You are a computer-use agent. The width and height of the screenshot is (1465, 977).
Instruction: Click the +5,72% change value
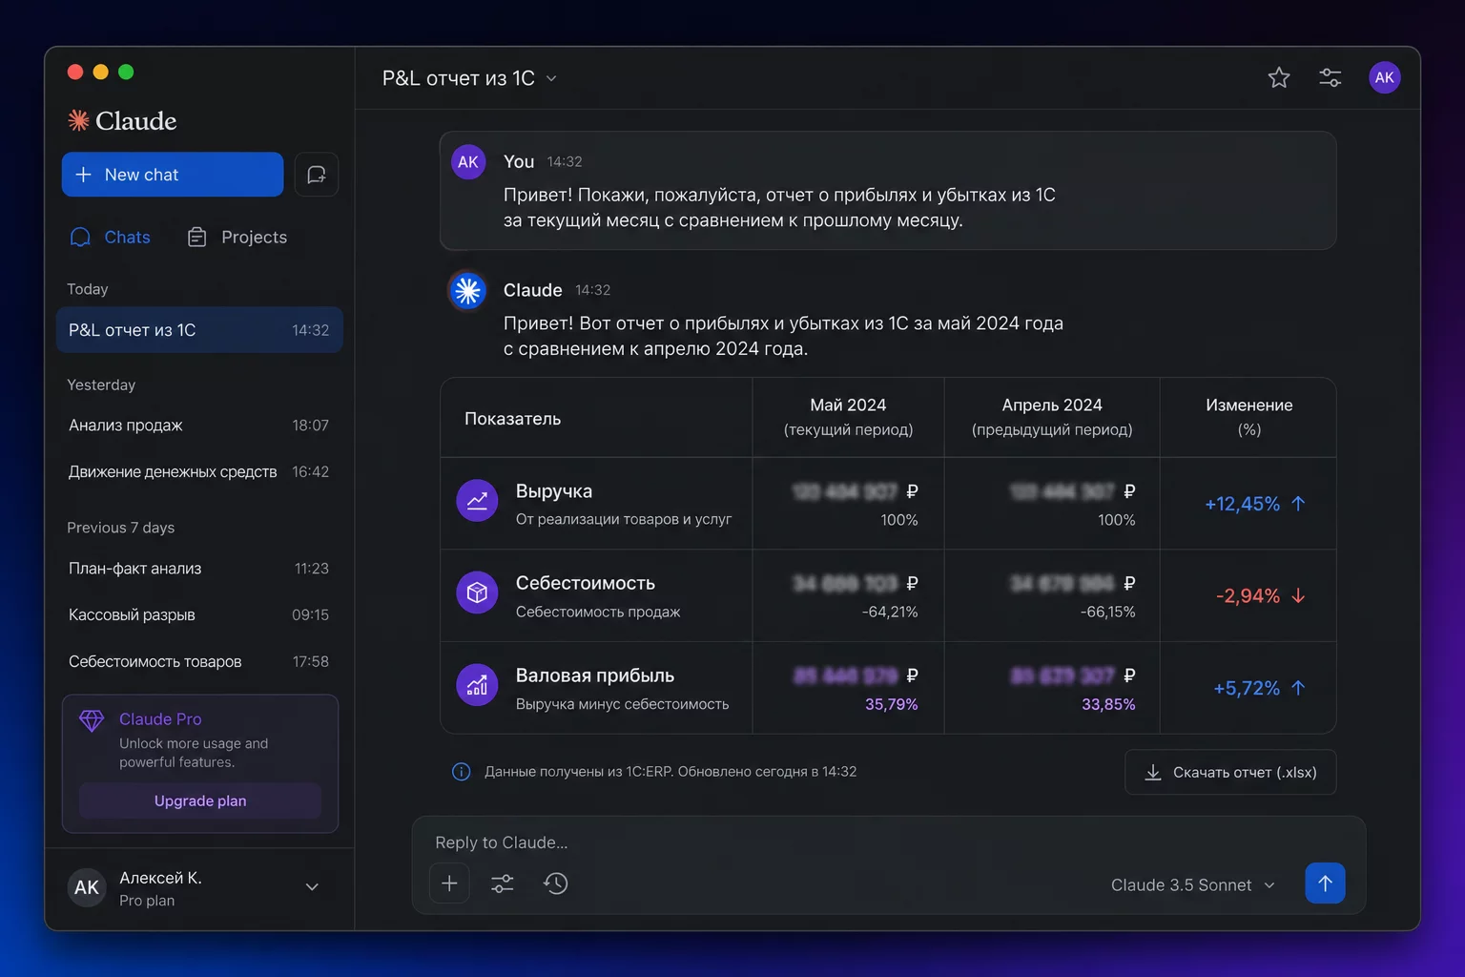click(1247, 688)
